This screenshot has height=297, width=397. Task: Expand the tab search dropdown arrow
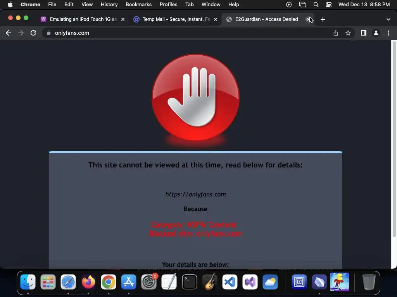(x=388, y=19)
